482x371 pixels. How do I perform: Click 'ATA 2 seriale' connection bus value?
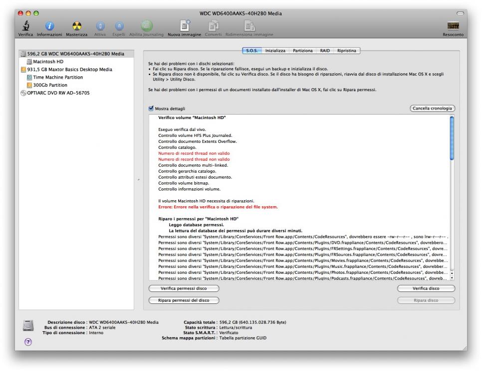click(102, 327)
